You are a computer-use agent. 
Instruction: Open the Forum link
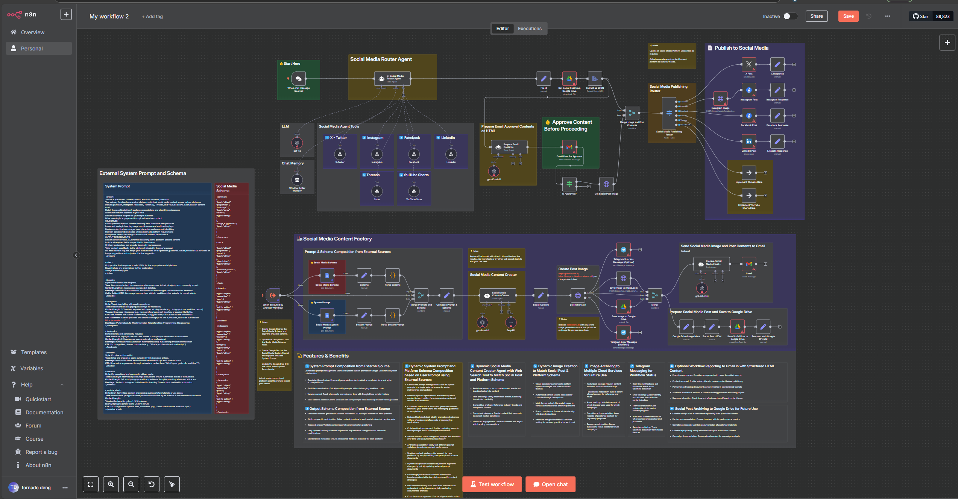(x=38, y=426)
